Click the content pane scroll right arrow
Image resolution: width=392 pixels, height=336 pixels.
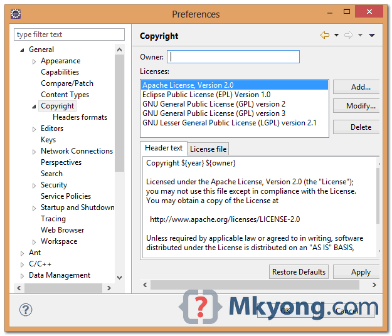coord(374,285)
